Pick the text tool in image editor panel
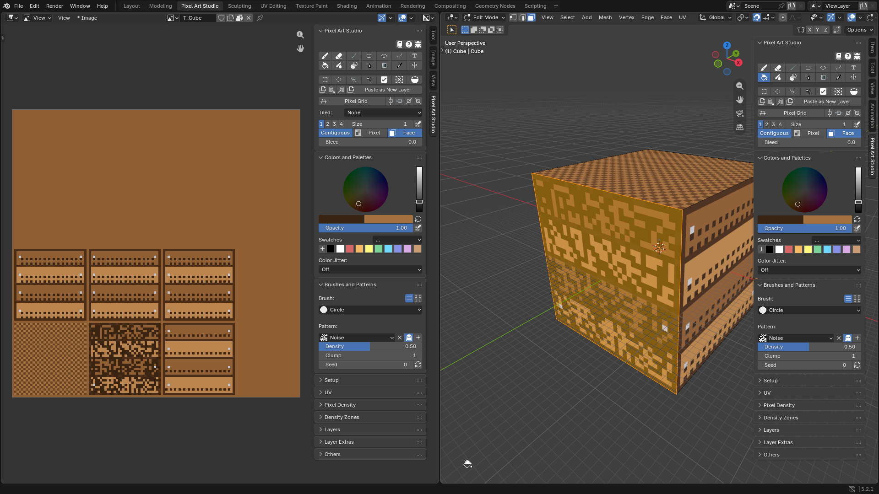 point(414,56)
